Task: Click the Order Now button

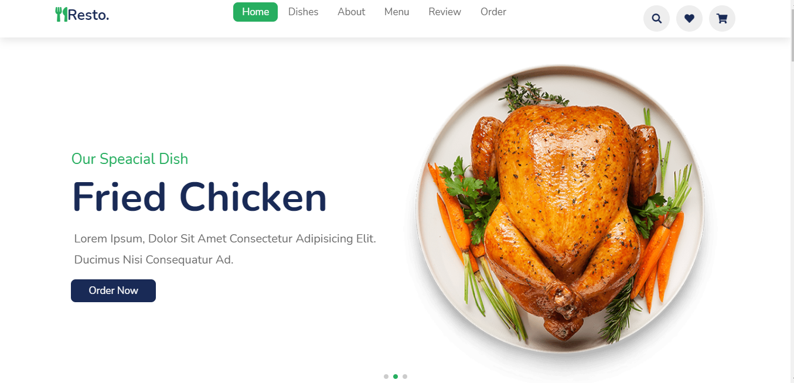Action: 113,290
